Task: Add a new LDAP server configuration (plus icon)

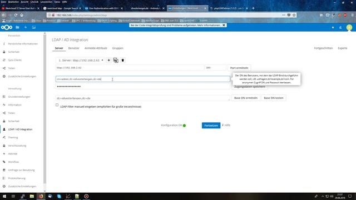Action: coord(109,61)
